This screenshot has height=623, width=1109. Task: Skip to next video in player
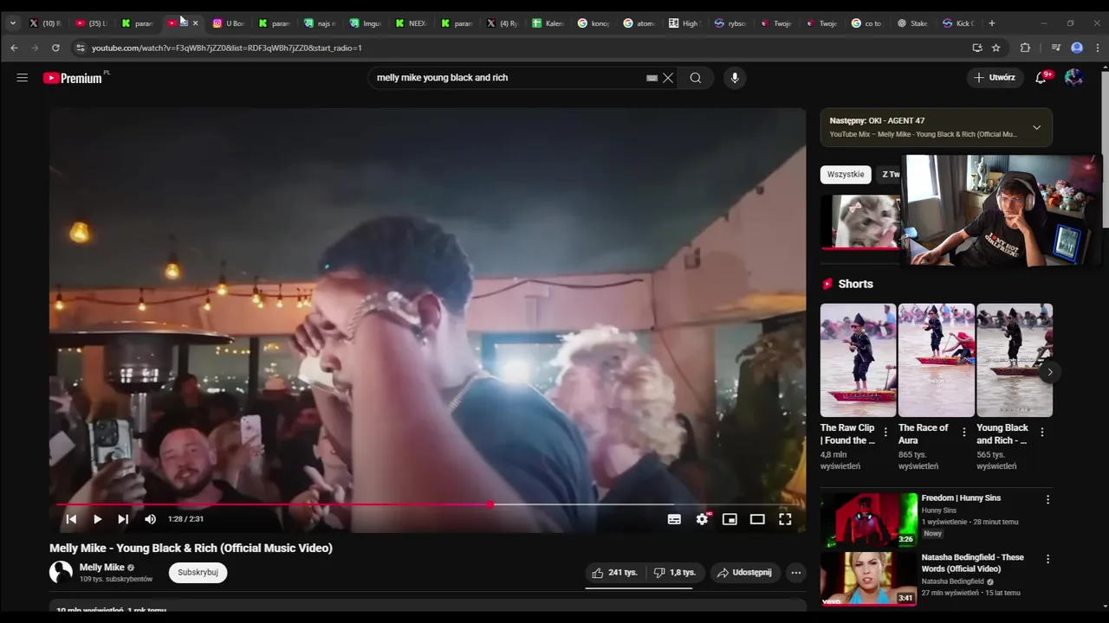pos(123,519)
